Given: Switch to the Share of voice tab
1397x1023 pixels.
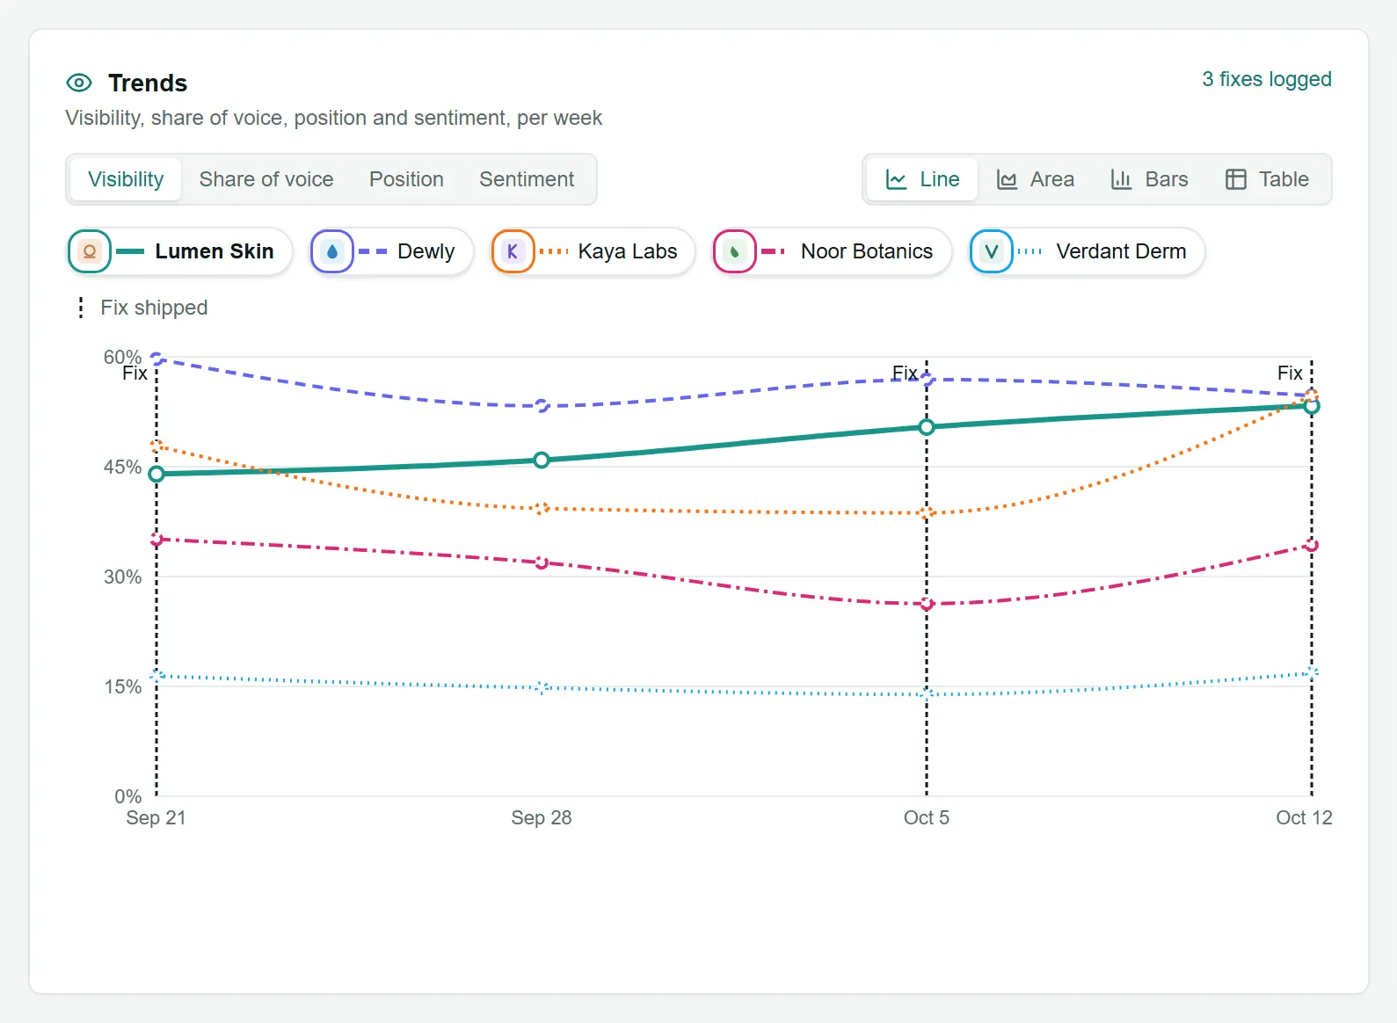Looking at the screenshot, I should click(266, 179).
